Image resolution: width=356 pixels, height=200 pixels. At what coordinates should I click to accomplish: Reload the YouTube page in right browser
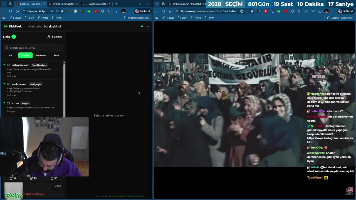[x=163, y=11]
